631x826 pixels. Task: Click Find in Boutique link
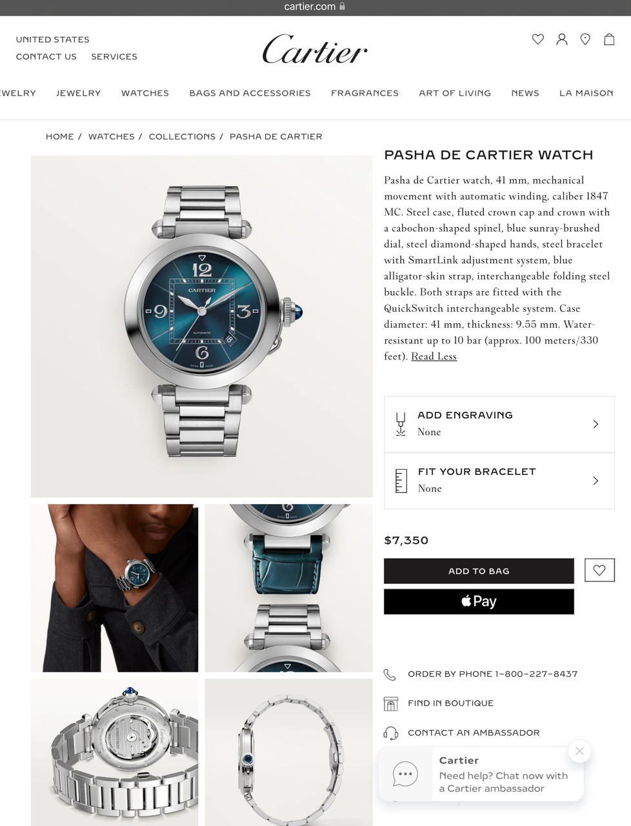tap(450, 703)
